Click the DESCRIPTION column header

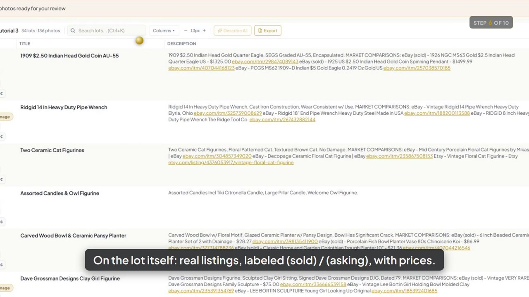(x=181, y=44)
